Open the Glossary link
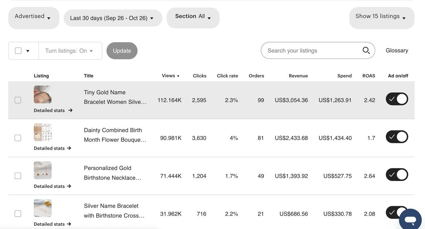 point(397,50)
